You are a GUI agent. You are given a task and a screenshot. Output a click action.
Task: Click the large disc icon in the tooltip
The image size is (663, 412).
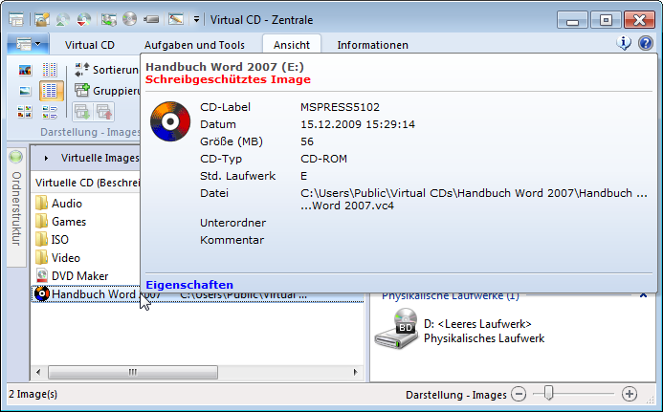[170, 121]
